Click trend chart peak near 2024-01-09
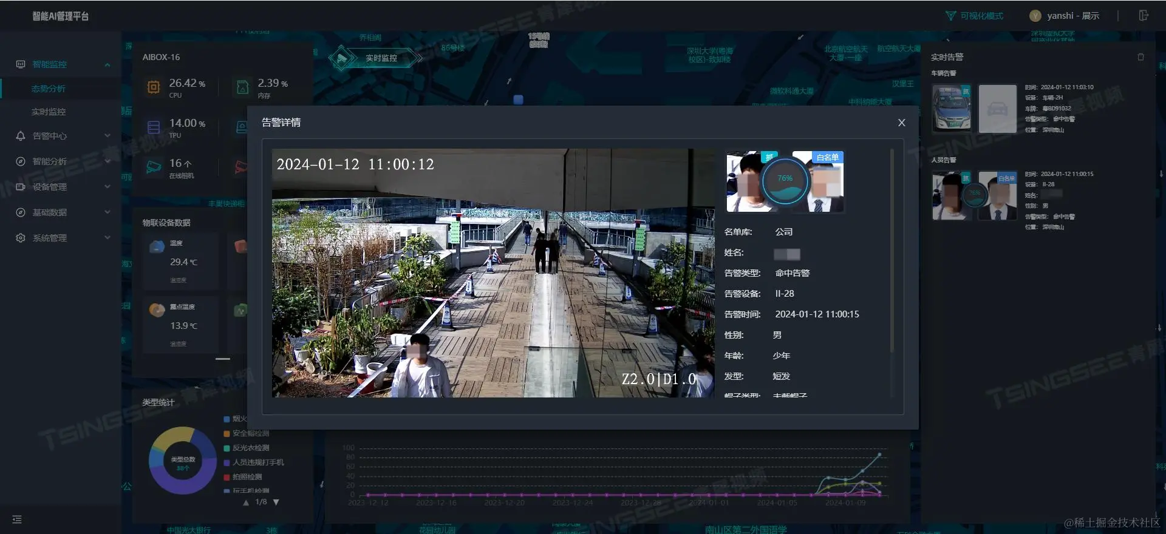 point(879,454)
